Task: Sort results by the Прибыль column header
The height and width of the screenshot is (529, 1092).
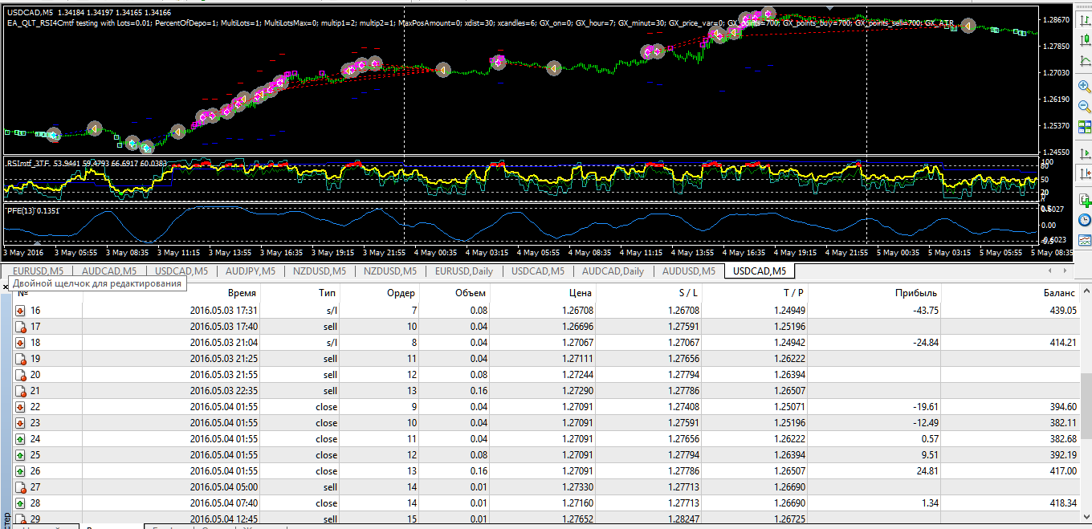Action: (916, 293)
